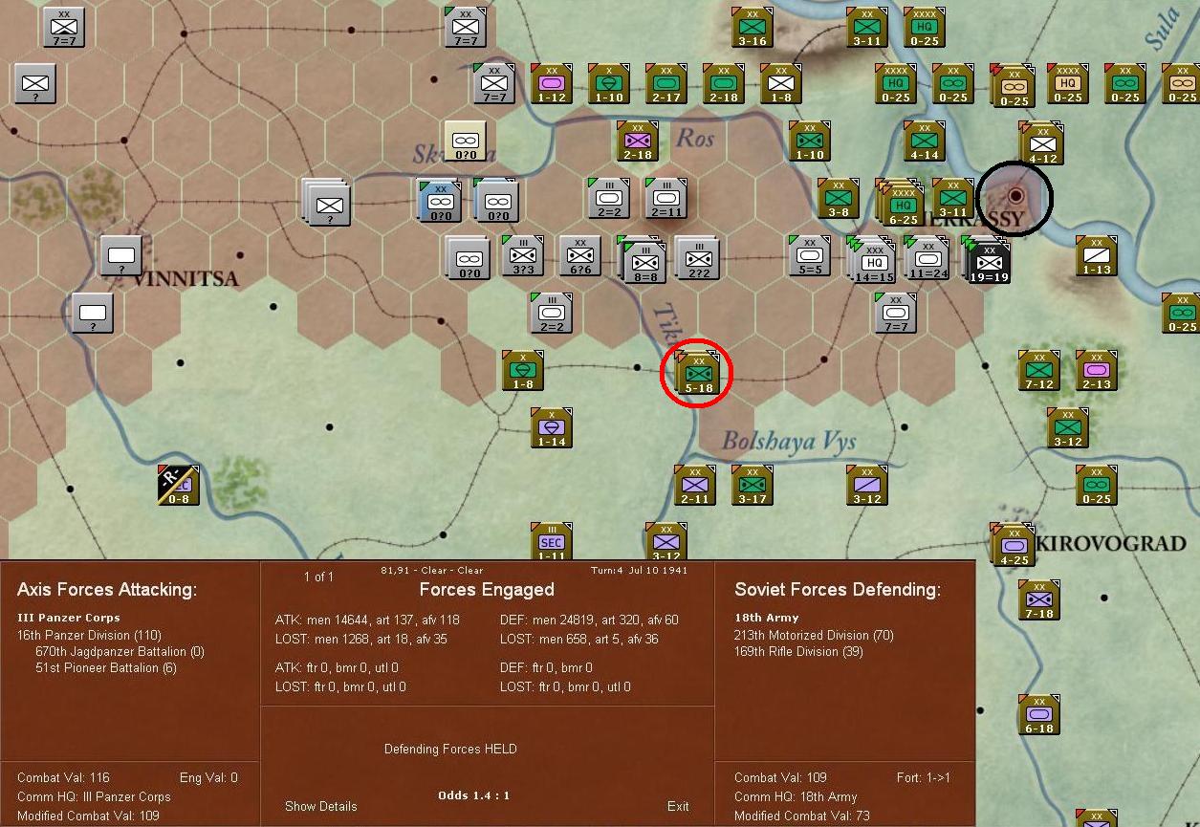Click the Soviet 3-8 infantry division
1200x827 pixels.
click(x=839, y=198)
